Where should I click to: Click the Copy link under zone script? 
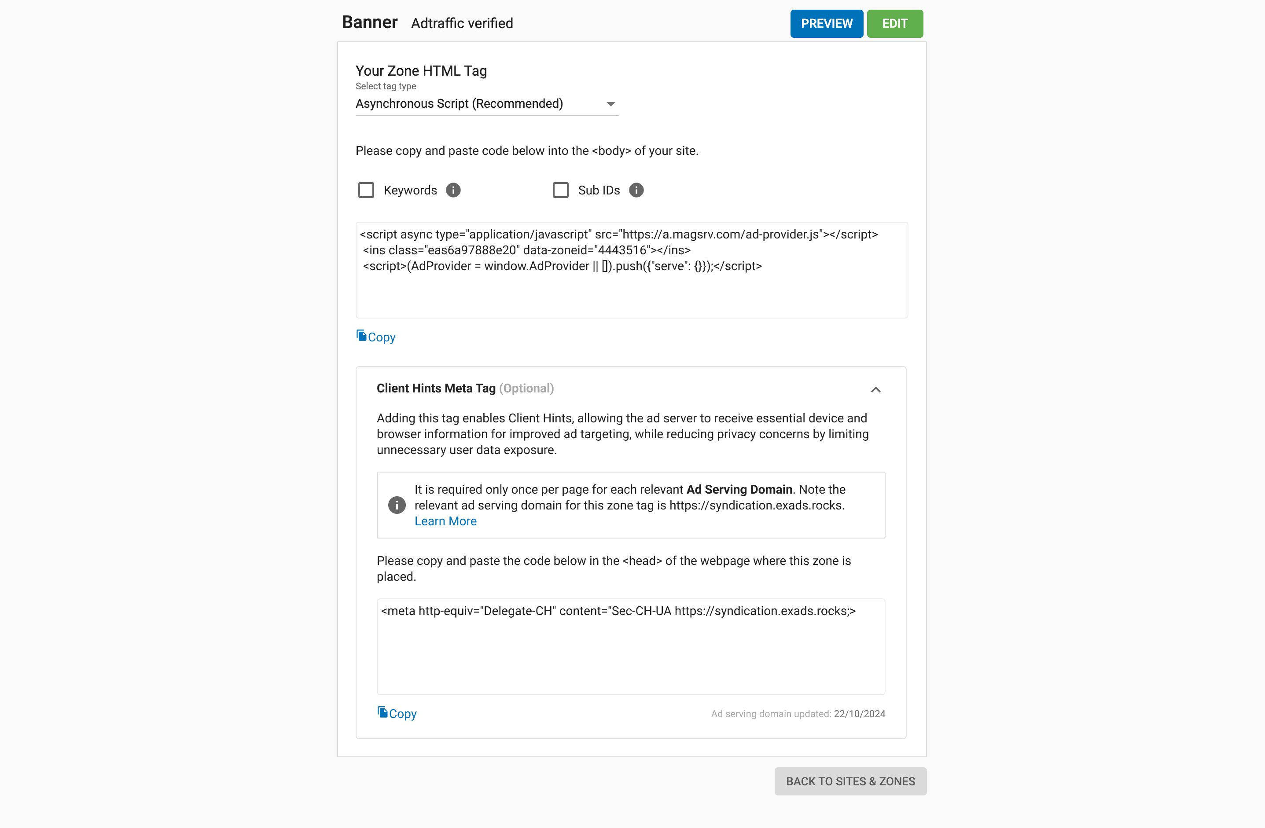(x=382, y=338)
